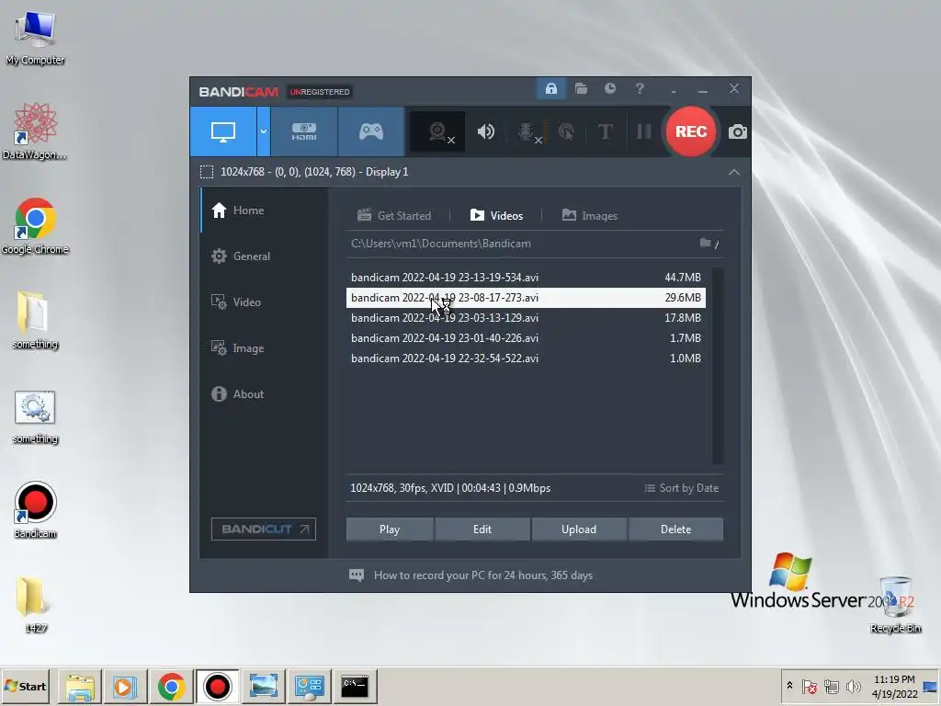941x706 pixels.
Task: Open the Bandicam desktop shortcut
Action: (x=35, y=510)
